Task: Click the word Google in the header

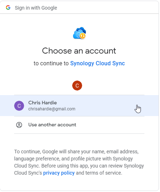Action: click(49, 8)
